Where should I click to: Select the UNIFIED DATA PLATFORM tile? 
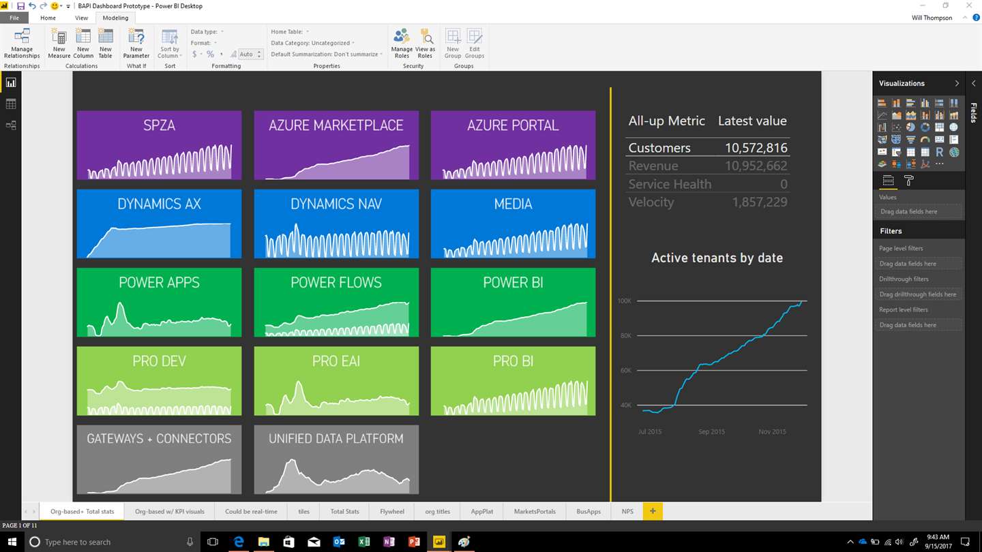(336, 459)
